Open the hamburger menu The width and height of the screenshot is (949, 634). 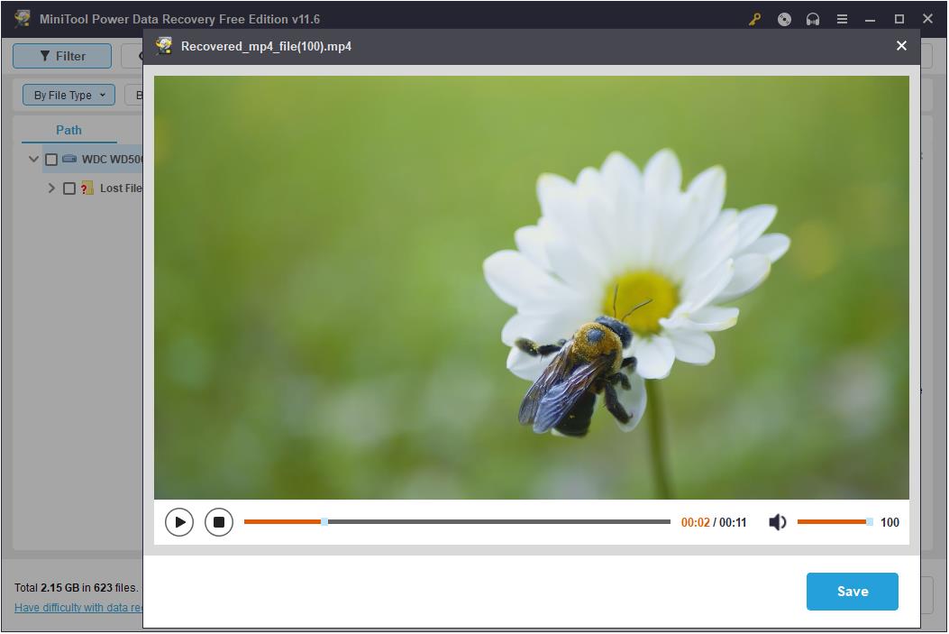(x=842, y=19)
